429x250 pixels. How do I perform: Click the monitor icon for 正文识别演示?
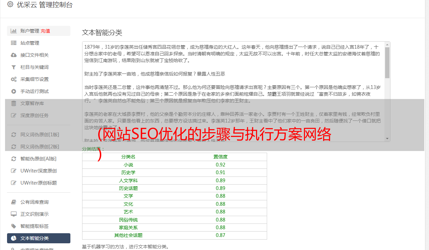click(x=14, y=214)
